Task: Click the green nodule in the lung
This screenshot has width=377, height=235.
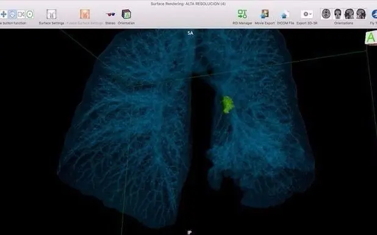Action: point(227,105)
